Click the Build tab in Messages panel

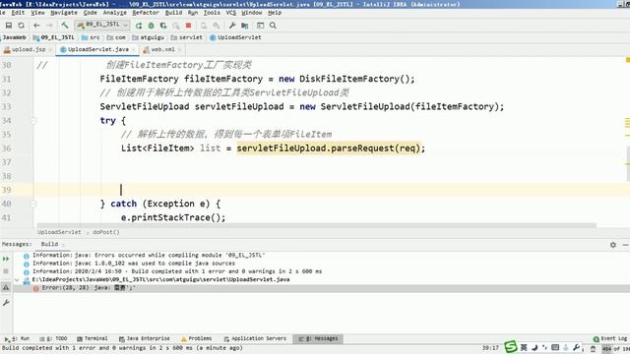49,244
